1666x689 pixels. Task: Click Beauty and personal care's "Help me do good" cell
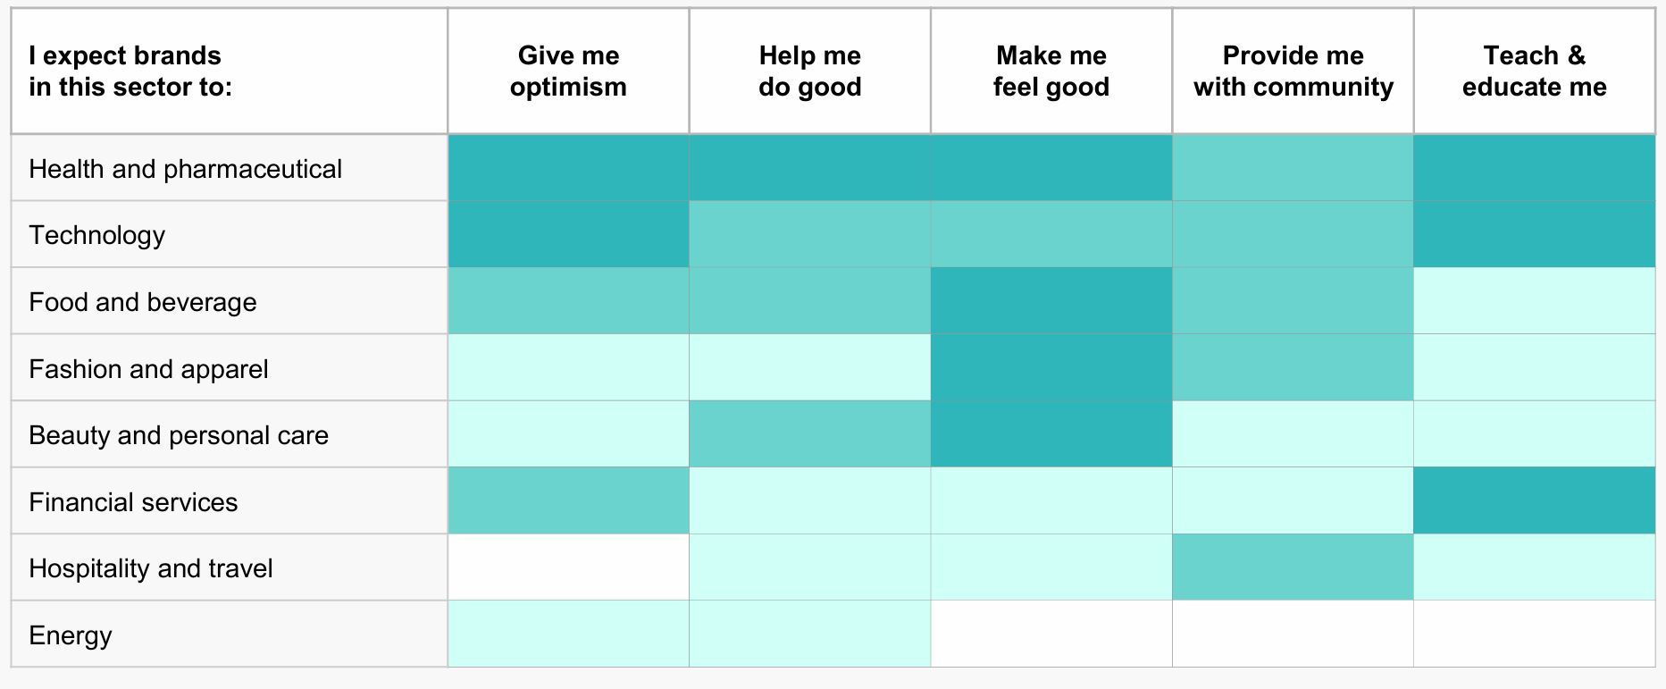809,434
